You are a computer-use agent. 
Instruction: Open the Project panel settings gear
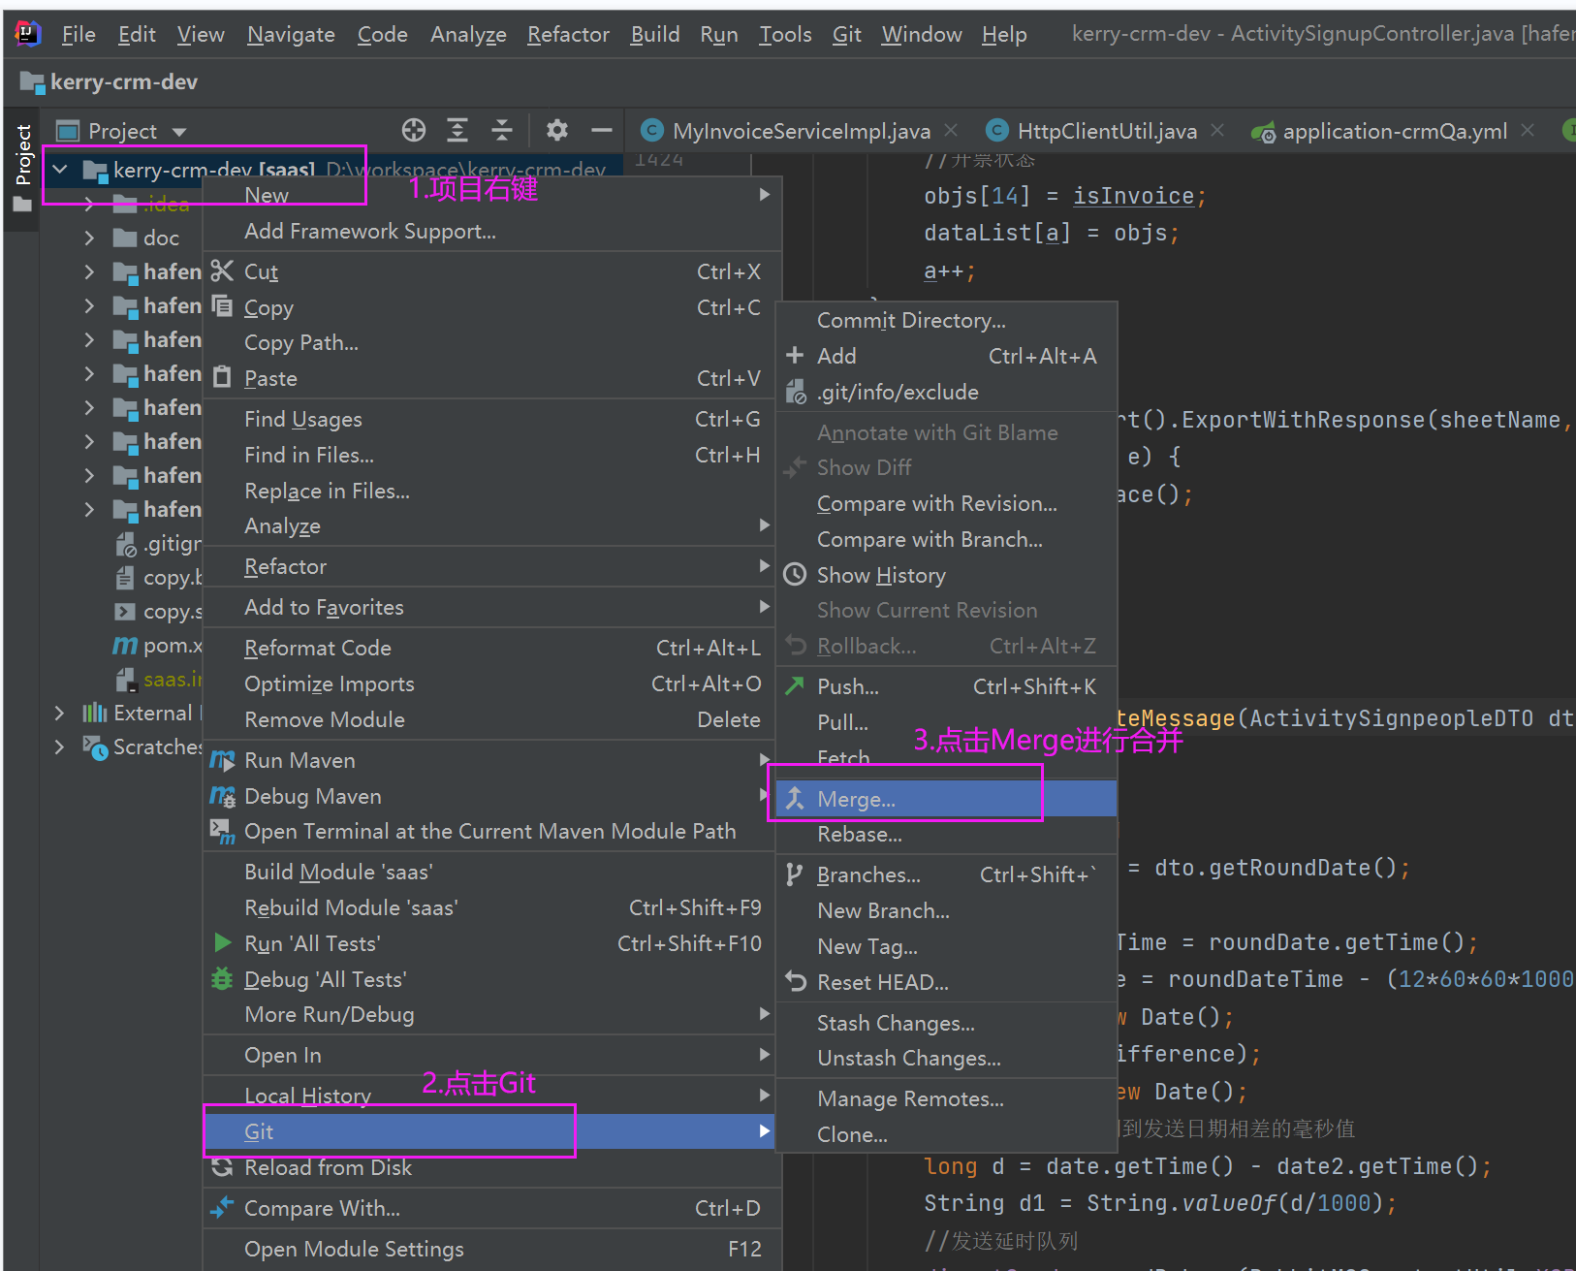[x=556, y=130]
